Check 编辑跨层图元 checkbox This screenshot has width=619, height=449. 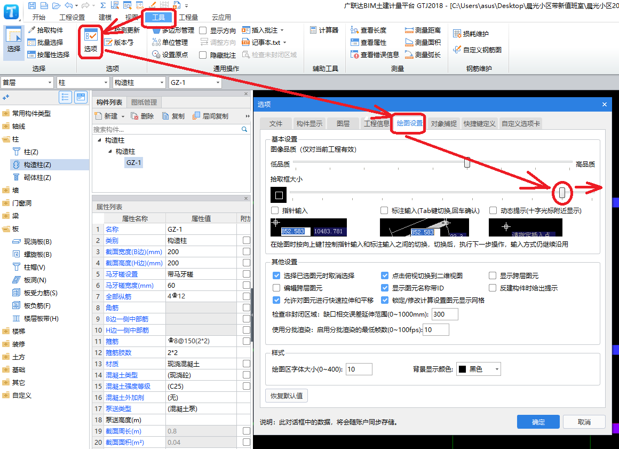point(276,288)
